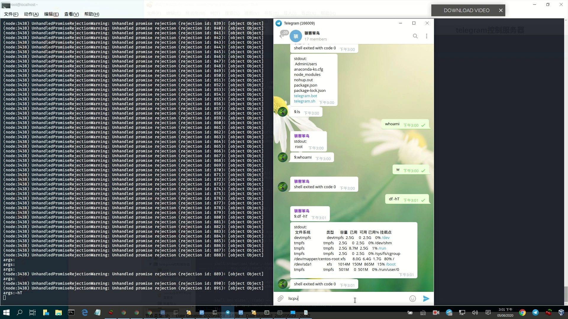568x319 pixels.
Task: Click the paperclip attach file icon
Action: (280, 299)
